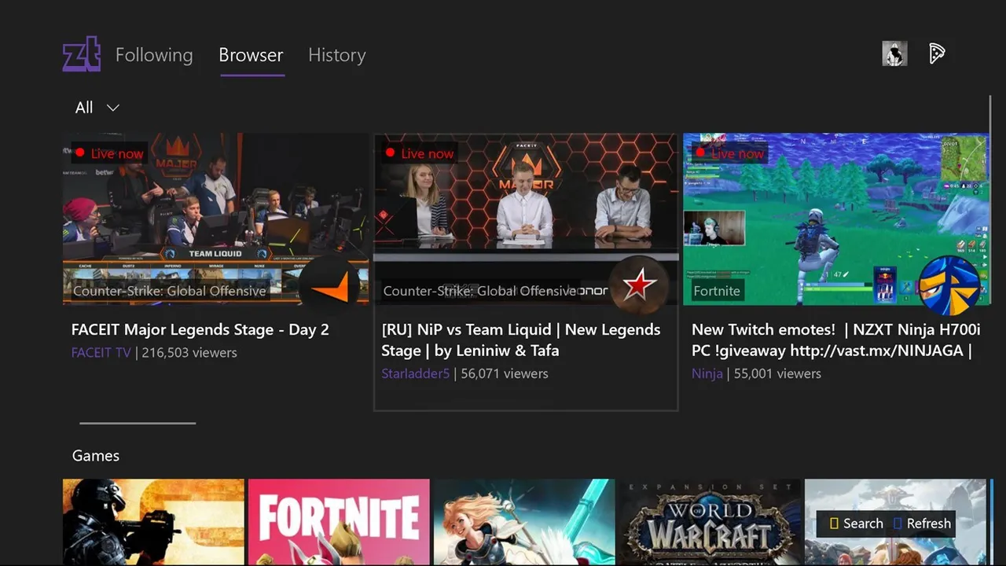Click Ninja channel name link
This screenshot has width=1006, height=566.
coord(707,374)
